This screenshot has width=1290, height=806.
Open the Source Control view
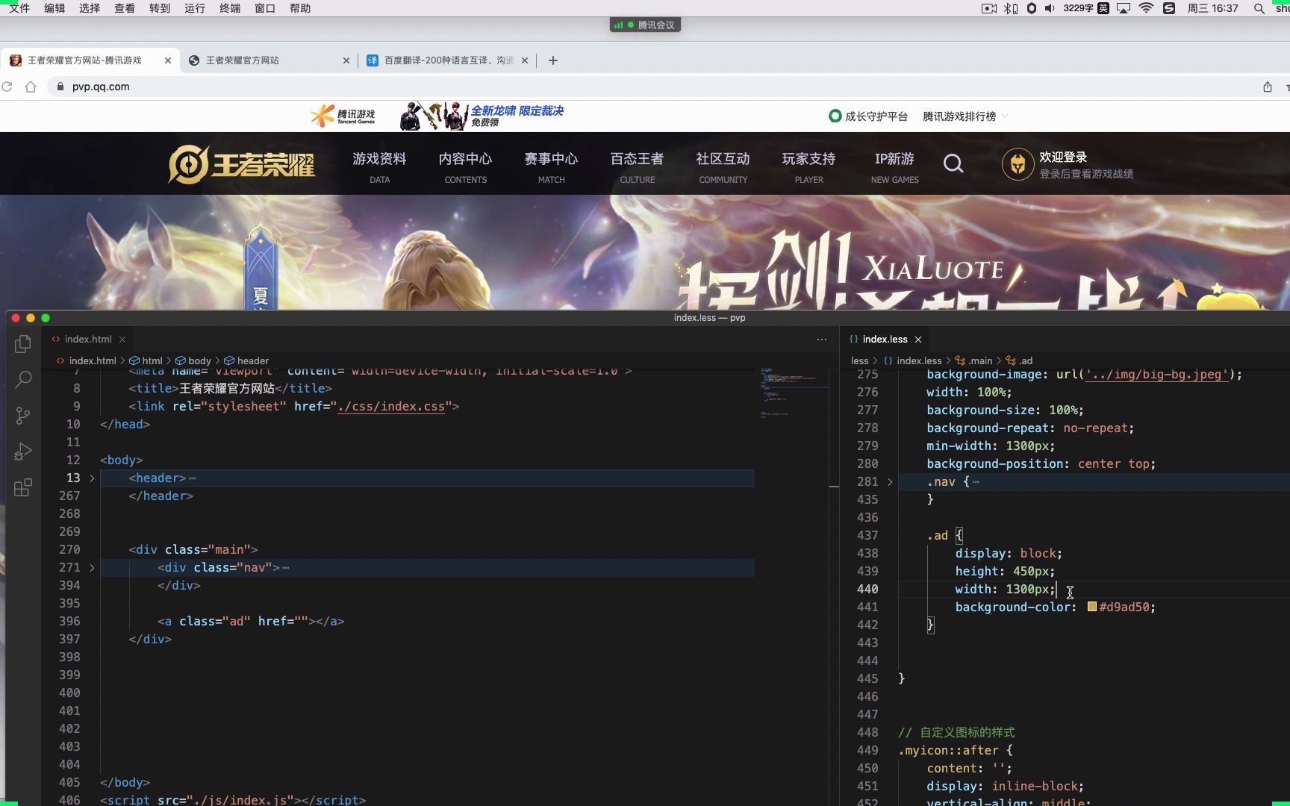(x=23, y=416)
